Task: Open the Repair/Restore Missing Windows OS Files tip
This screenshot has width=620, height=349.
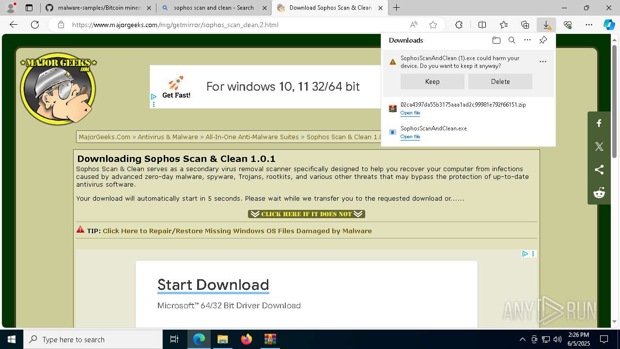Action: tap(237, 231)
